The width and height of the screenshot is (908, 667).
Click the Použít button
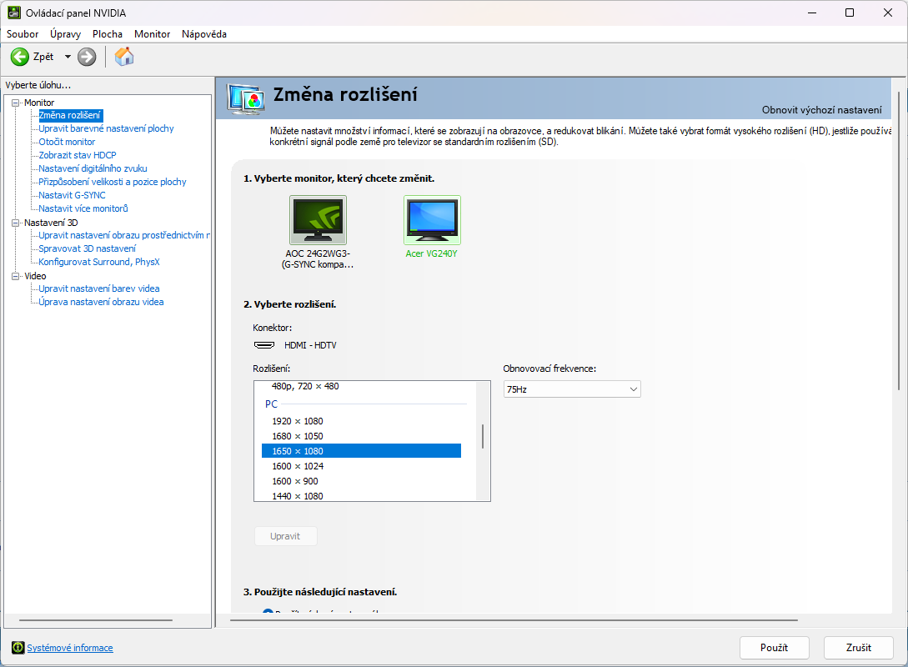click(x=774, y=648)
